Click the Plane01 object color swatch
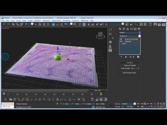 click(x=140, y=33)
